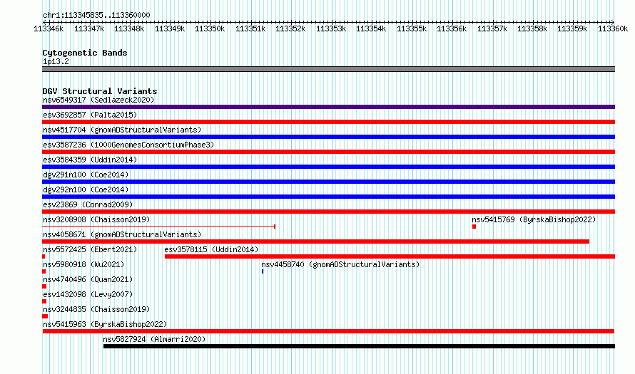Open esv1432098 (Levy2007) variant label
Viewport: 635px width, 374px height.
(88, 294)
